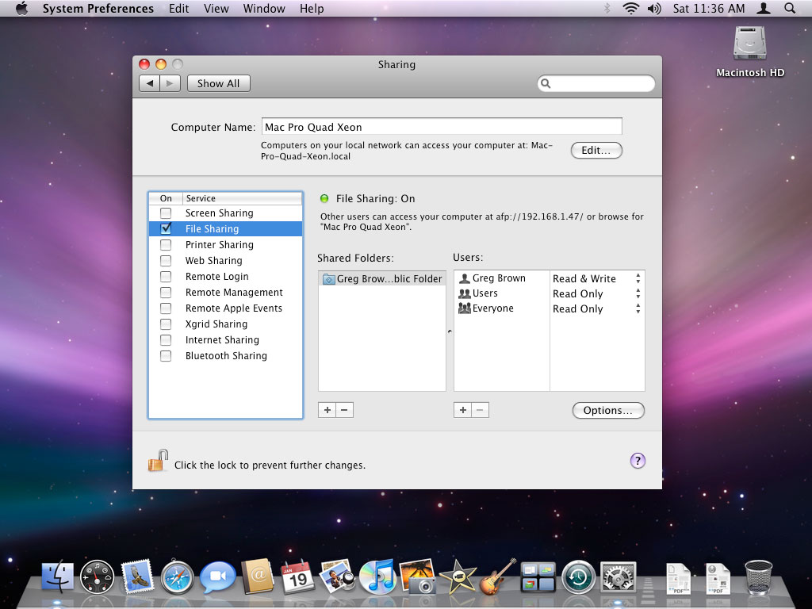Toggle Internet Sharing checkbox
Viewport: 812px width, 609px height.
[166, 339]
